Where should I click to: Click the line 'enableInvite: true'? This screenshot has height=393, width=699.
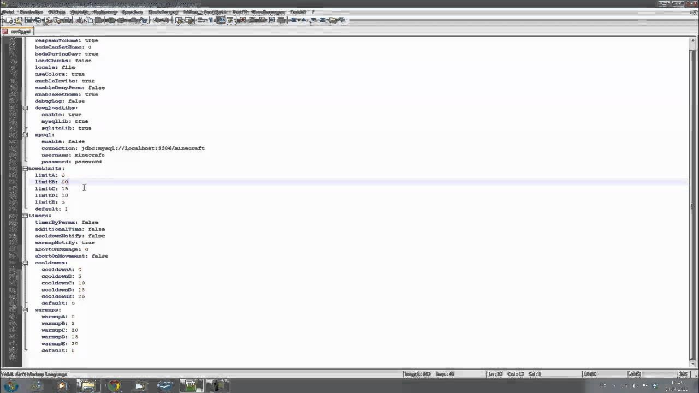[65, 81]
